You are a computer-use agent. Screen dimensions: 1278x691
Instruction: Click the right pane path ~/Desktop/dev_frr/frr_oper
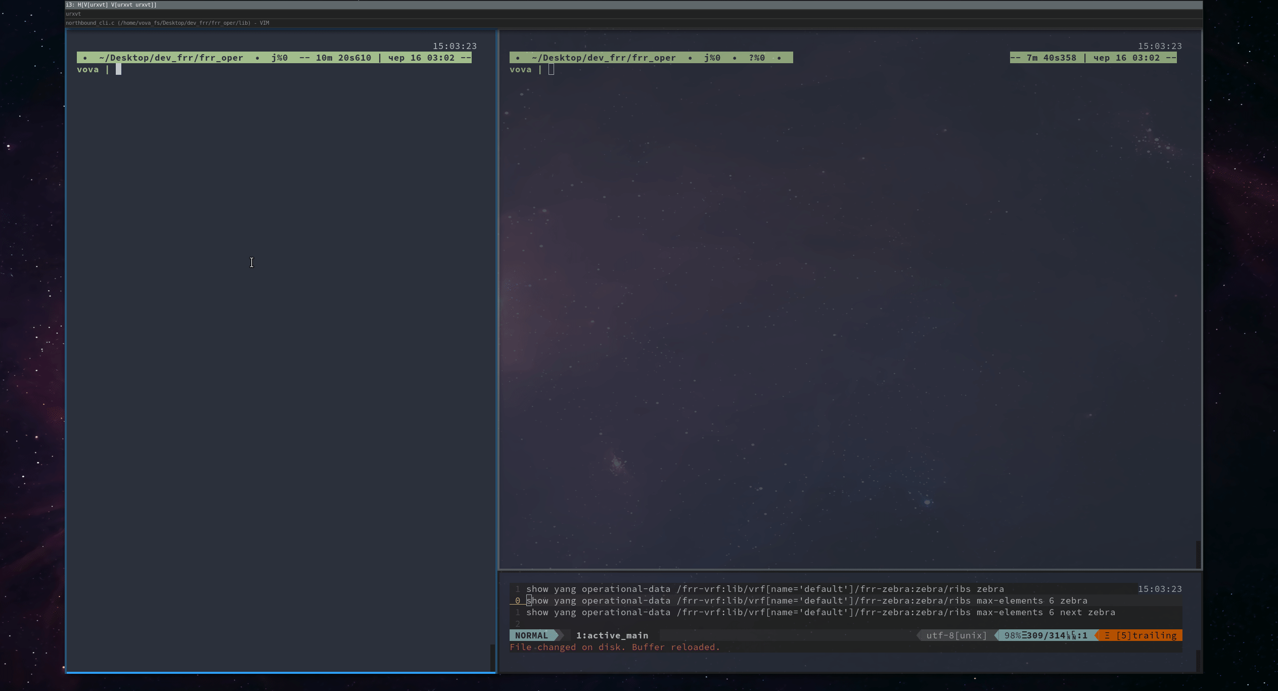(604, 58)
